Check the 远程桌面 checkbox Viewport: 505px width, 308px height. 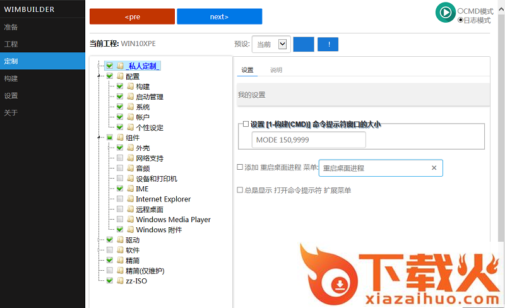pyautogui.click(x=120, y=209)
